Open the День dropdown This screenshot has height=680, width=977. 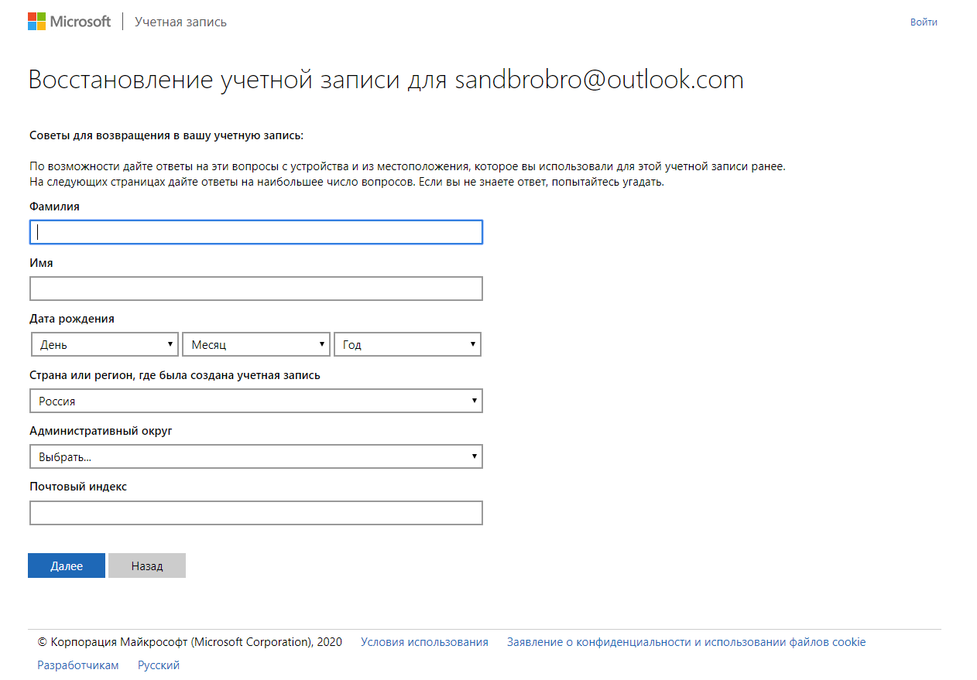pos(105,344)
